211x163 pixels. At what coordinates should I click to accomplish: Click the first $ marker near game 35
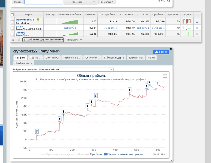click(37, 131)
